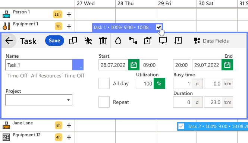Open End date calendar picker
248x143 pixels.
tap(227, 65)
